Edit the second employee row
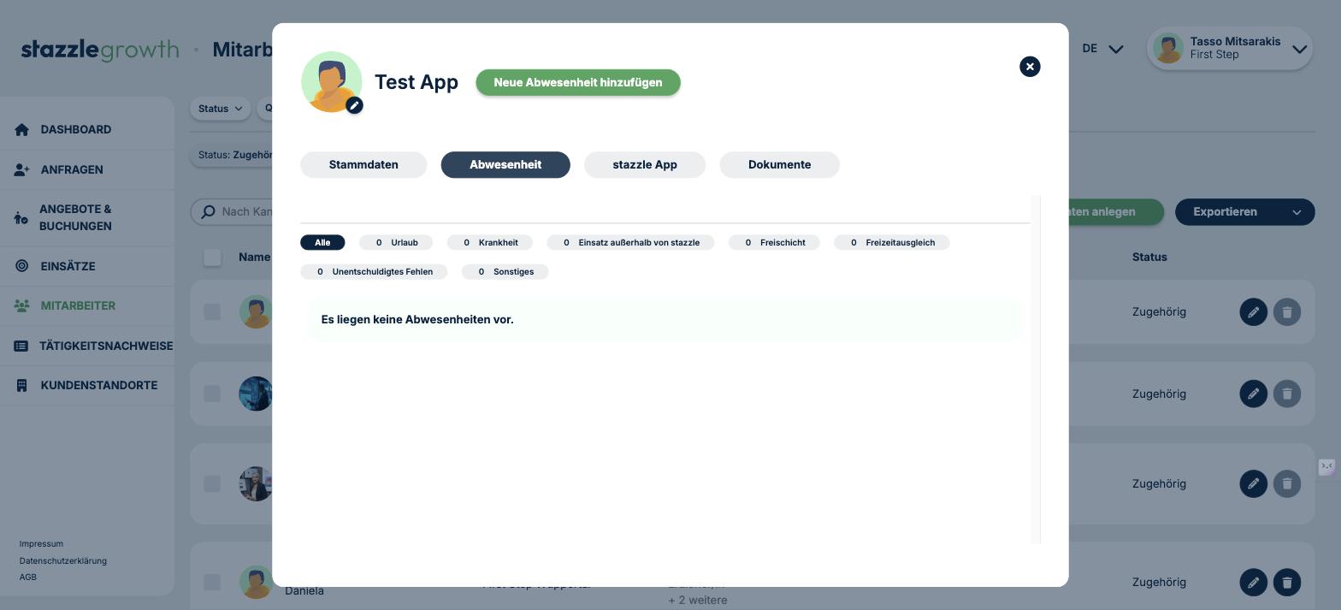This screenshot has height=610, width=1341. (1253, 394)
